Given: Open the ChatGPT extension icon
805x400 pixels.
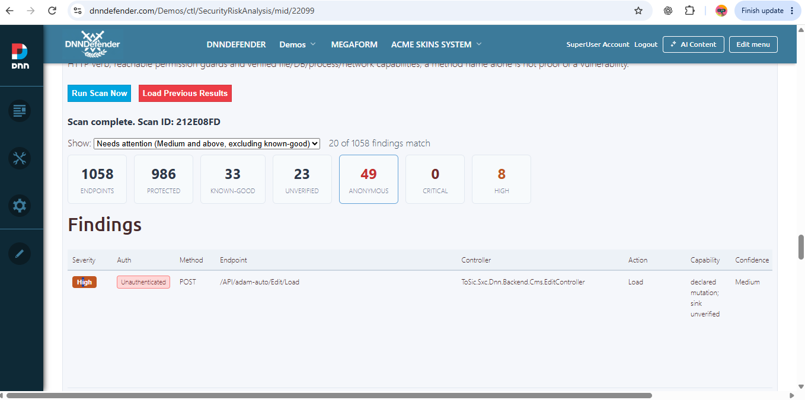Looking at the screenshot, I should tap(668, 11).
